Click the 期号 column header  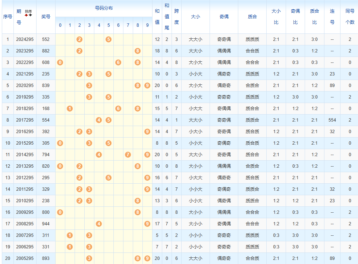click(x=19, y=17)
